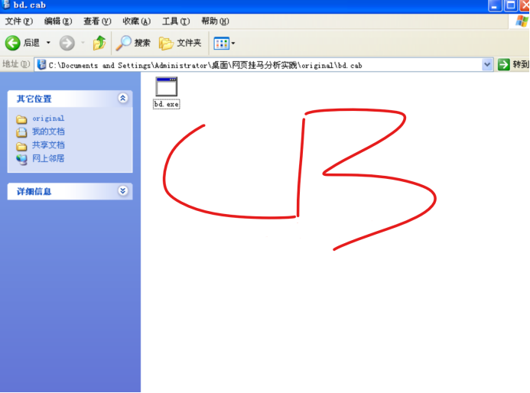Open the Views dropdown arrow
Screen dimensions: 530x393
(x=233, y=44)
